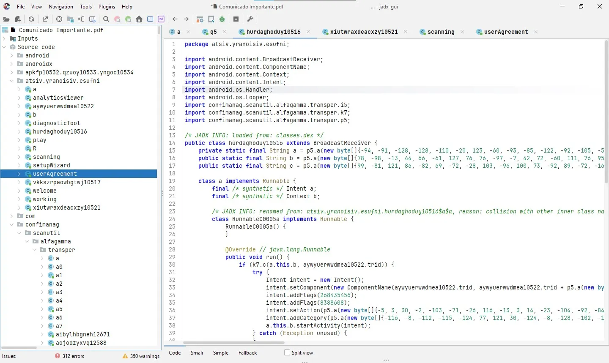Navigate forward with the right arrow
Screen dimensions: 609x363
click(x=186, y=19)
